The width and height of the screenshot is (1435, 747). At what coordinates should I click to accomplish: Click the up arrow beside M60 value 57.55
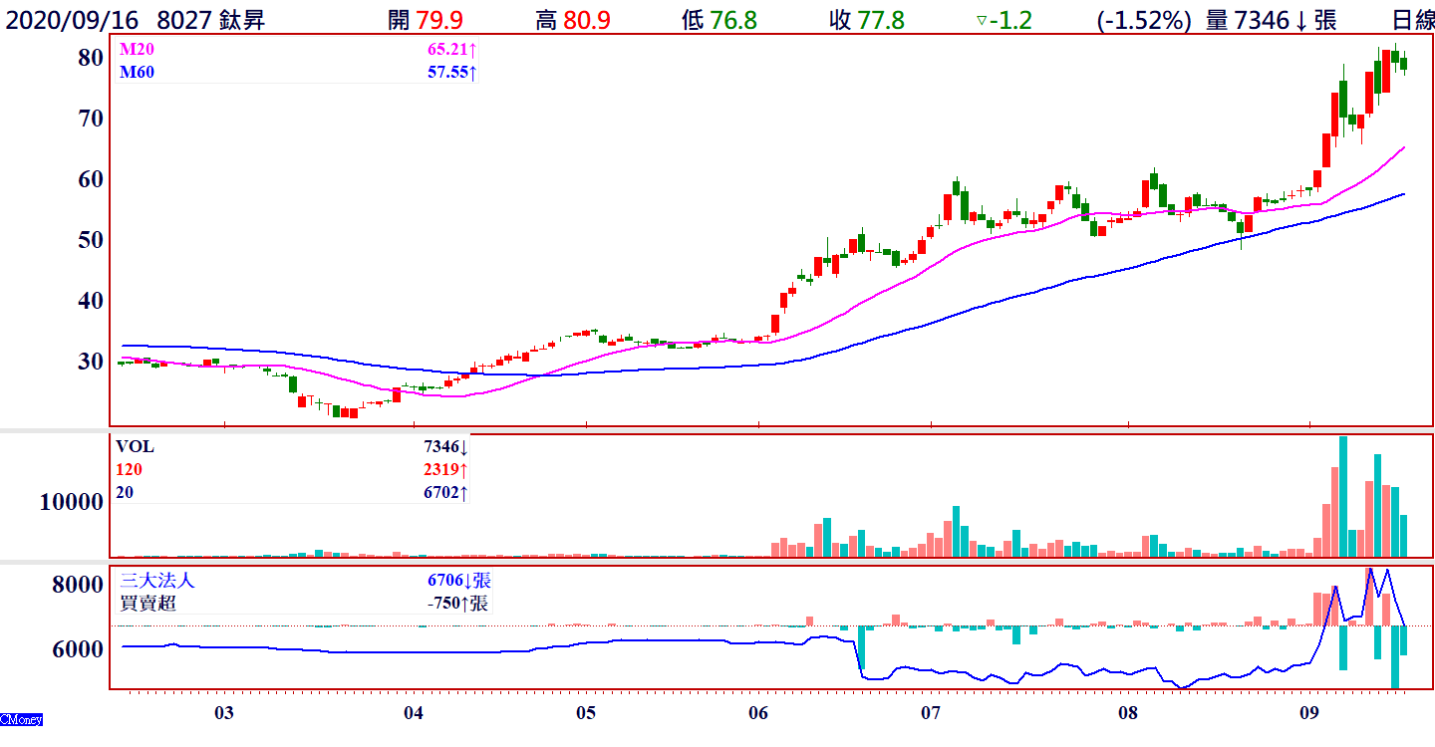472,72
